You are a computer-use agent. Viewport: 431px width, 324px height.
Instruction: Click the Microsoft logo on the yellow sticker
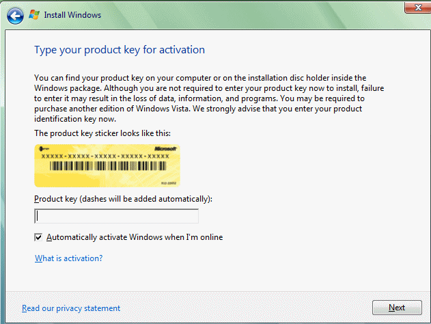coord(165,149)
